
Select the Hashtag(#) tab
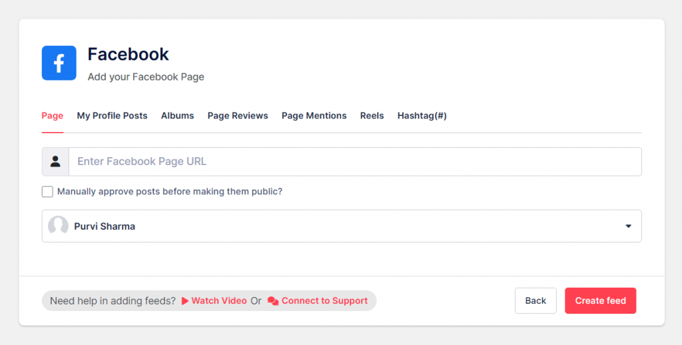tap(422, 116)
